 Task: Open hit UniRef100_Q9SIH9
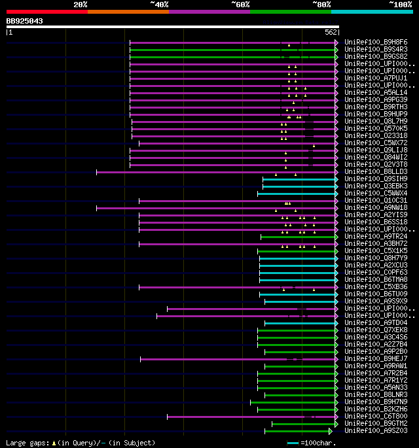[376, 179]
